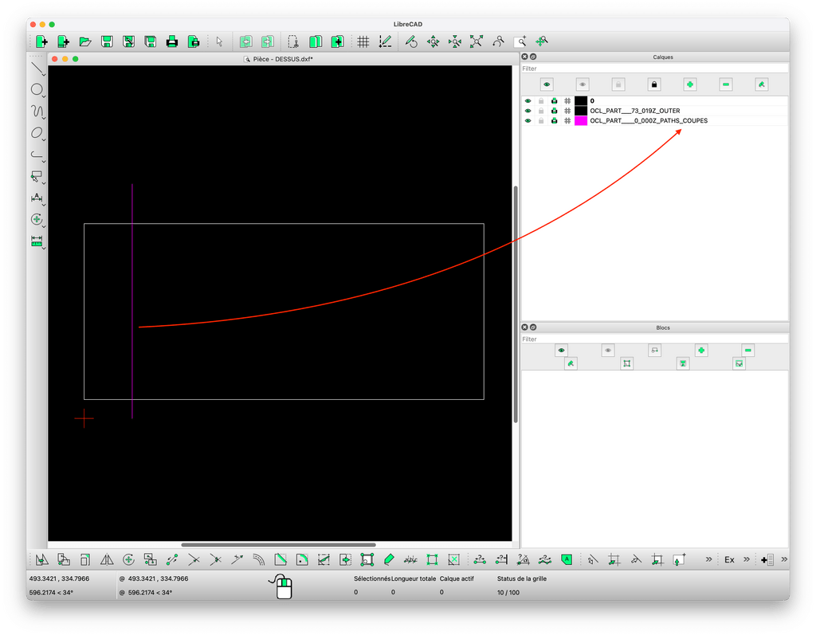The height and width of the screenshot is (635, 816).
Task: Save the current drawing
Action: pos(107,41)
